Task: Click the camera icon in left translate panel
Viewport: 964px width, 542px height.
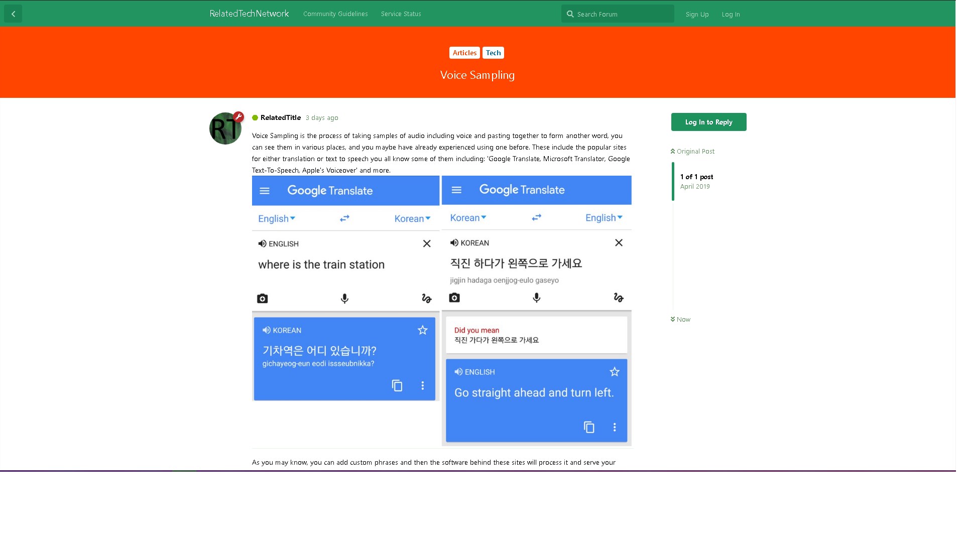Action: [262, 299]
